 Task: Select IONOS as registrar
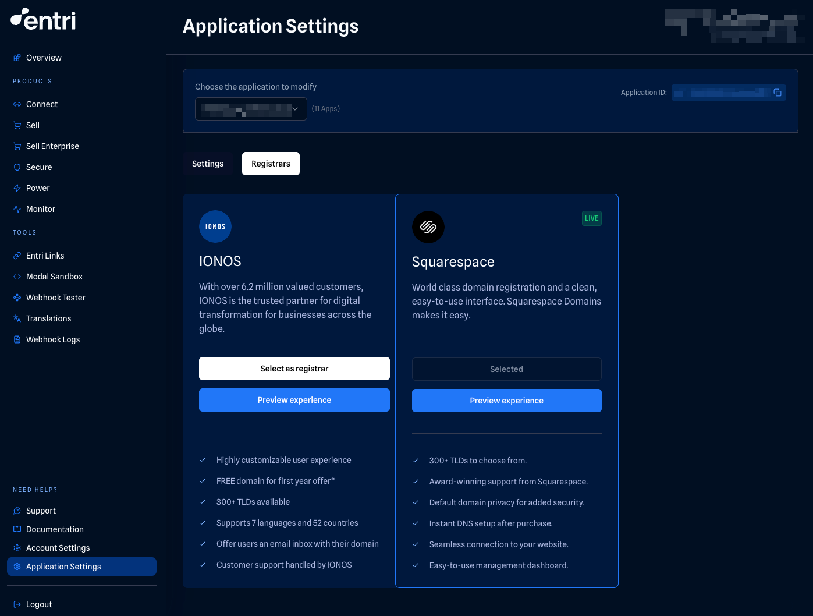[x=294, y=369]
